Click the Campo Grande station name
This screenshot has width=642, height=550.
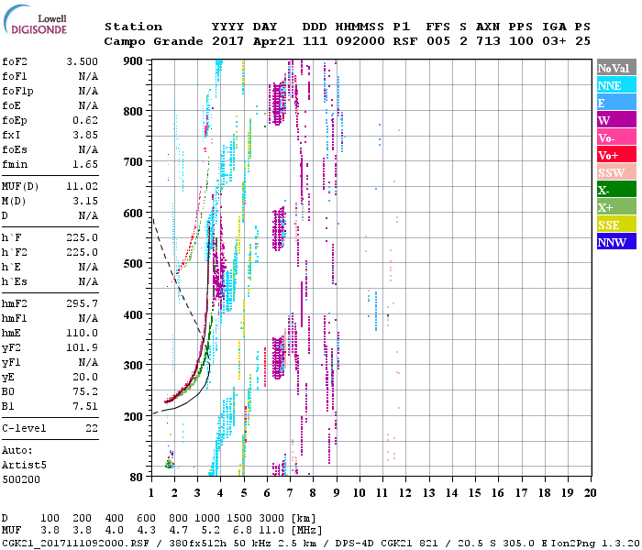[147, 41]
